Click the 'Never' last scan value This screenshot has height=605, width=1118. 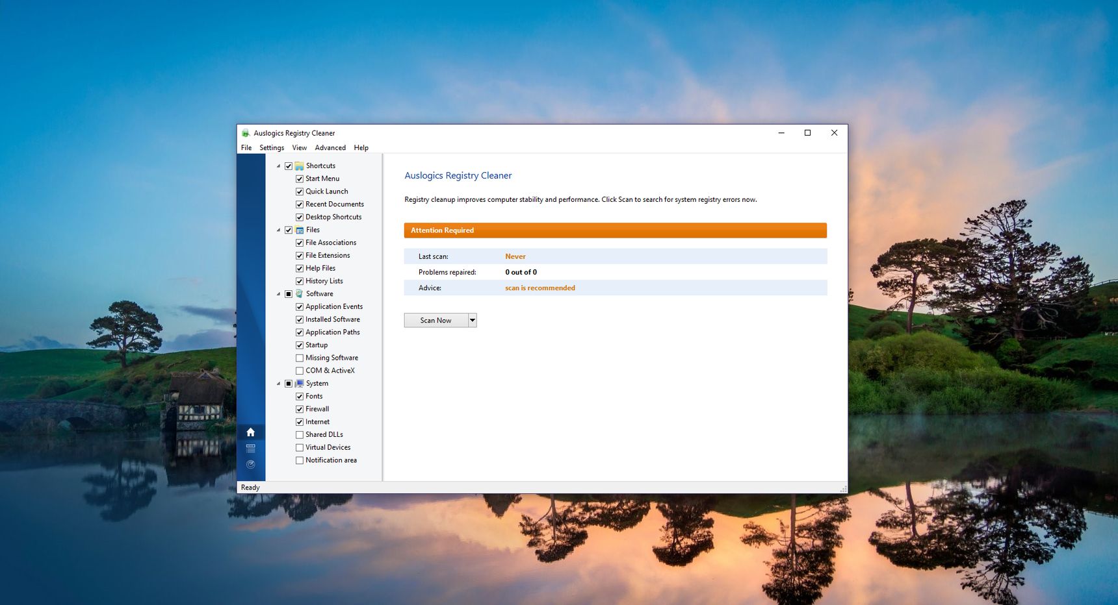pyautogui.click(x=515, y=256)
